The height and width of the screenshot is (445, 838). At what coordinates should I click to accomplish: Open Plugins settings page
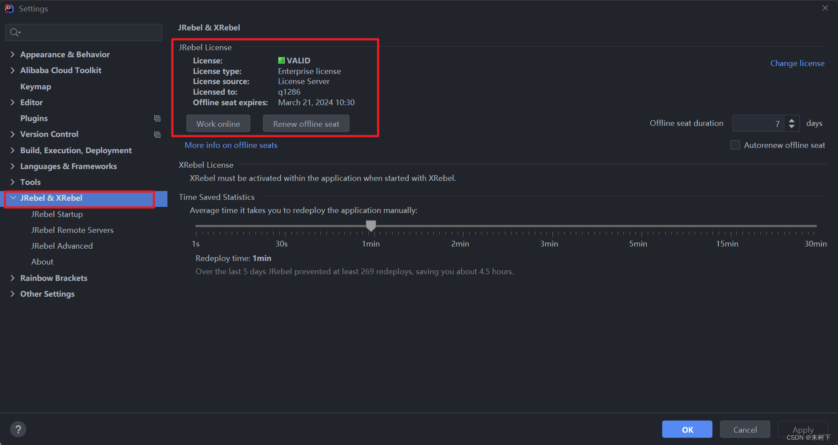pos(34,118)
